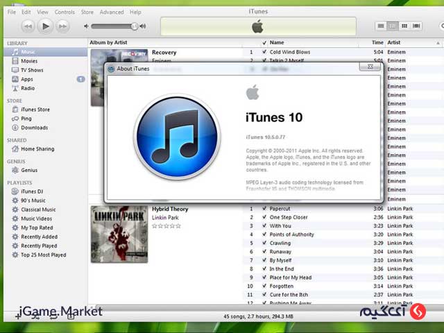Click the low-volume speaker icon

tap(86, 26)
